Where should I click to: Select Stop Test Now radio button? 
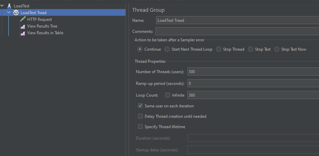[277, 49]
